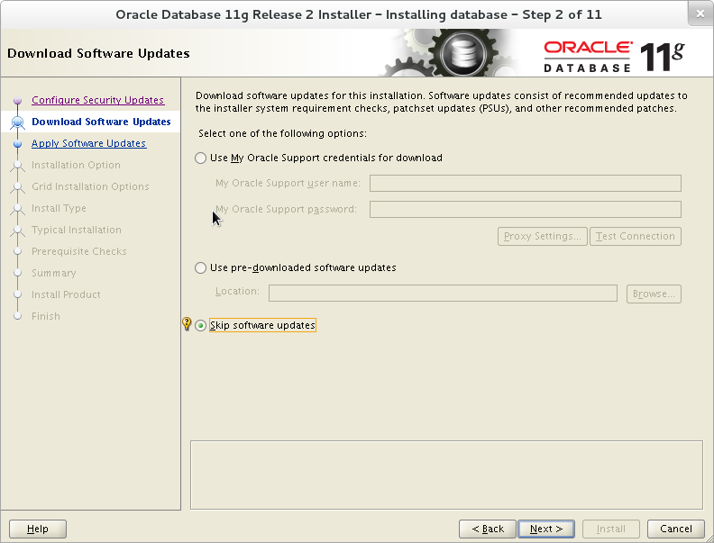Click the Finish step text

coord(46,316)
